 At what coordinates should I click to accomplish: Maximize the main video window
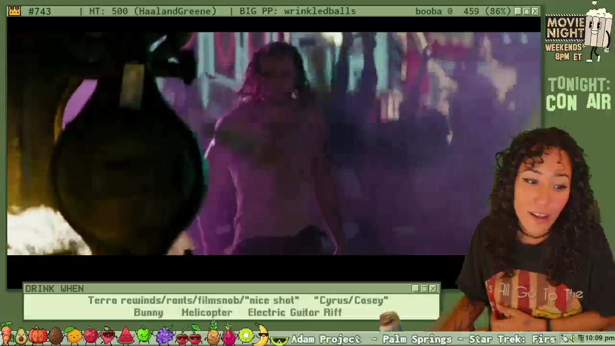[527, 12]
